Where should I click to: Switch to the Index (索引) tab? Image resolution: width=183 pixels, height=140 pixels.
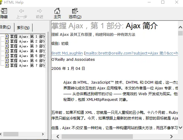(x=23, y=28)
